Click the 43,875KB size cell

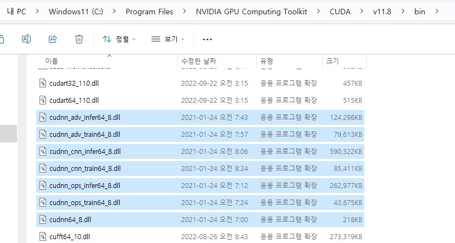click(347, 203)
